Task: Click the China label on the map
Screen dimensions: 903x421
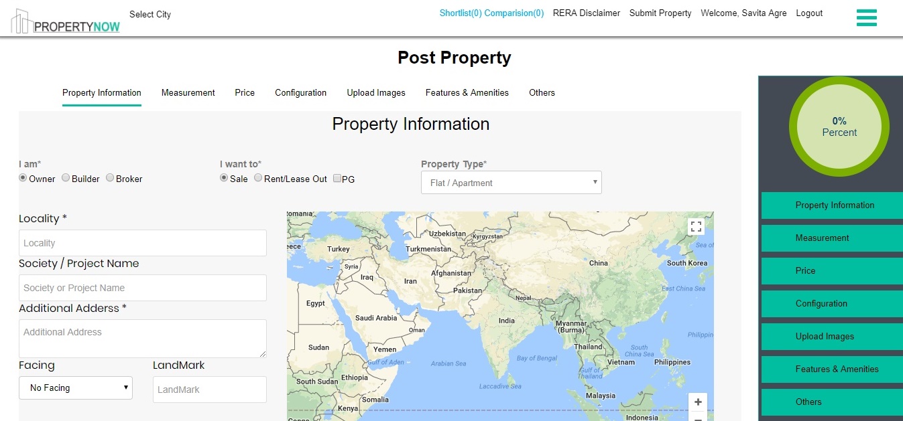Action: tap(599, 263)
